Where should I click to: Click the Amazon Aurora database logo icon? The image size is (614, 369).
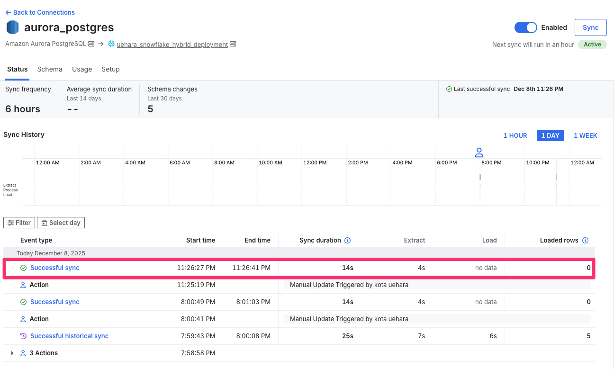click(x=12, y=27)
